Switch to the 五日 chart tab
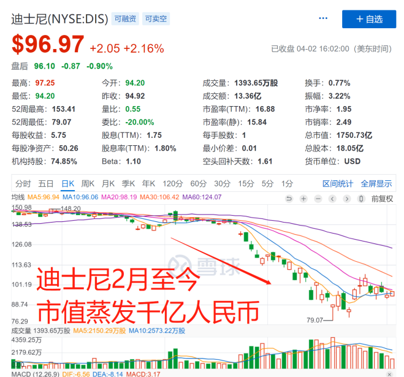Image resolution: width=404 pixels, height=377 pixels. click(46, 184)
